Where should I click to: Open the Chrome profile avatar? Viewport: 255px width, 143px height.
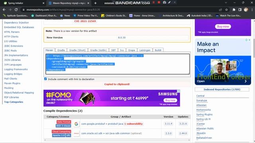pos(246,10)
